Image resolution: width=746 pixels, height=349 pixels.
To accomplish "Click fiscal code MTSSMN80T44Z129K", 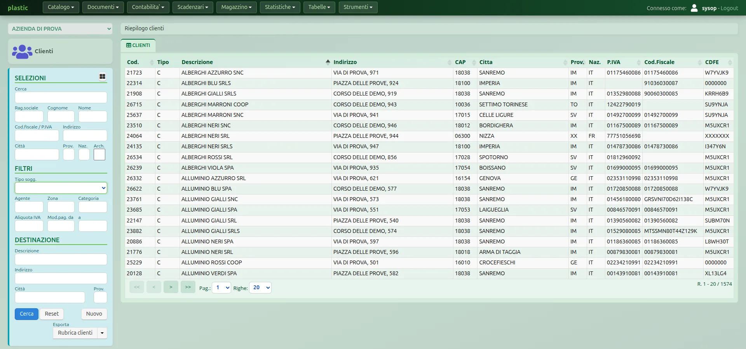I will (x=671, y=231).
